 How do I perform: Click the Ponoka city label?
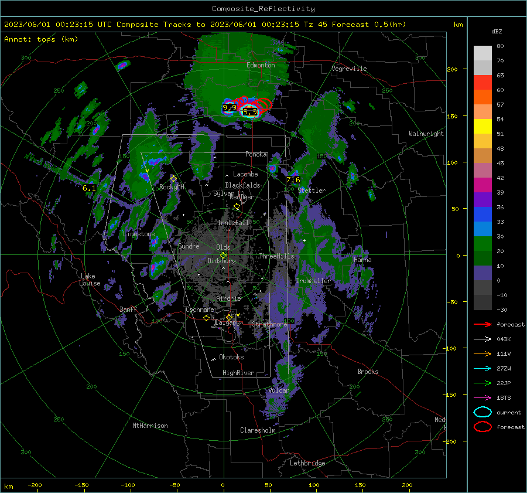tap(256, 154)
